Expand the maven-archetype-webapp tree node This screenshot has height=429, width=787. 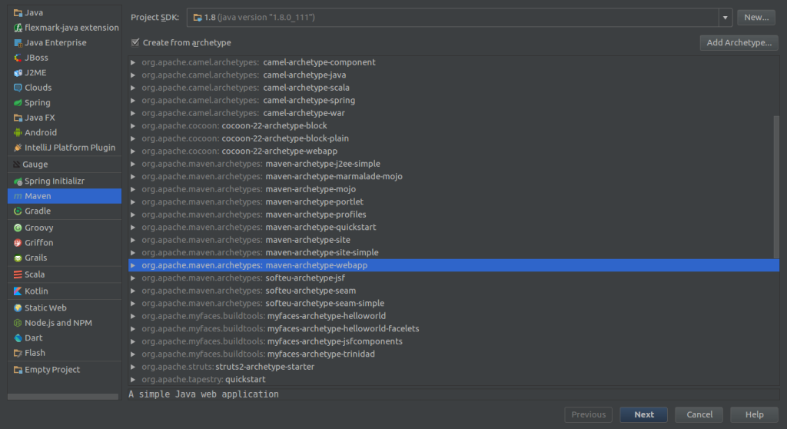coord(134,265)
